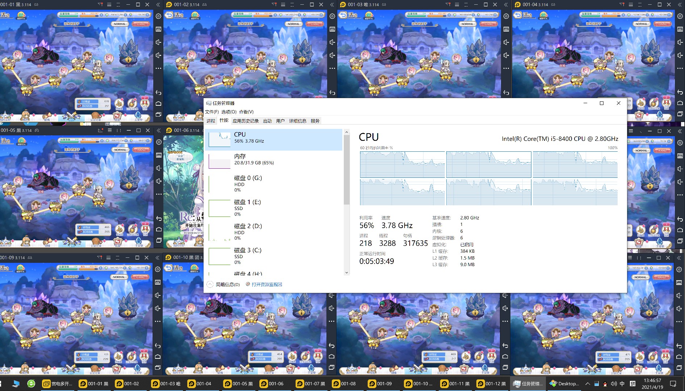Open settings gear in emulator 001-12
Viewport: 685px width, 391px height.
click(679, 269)
